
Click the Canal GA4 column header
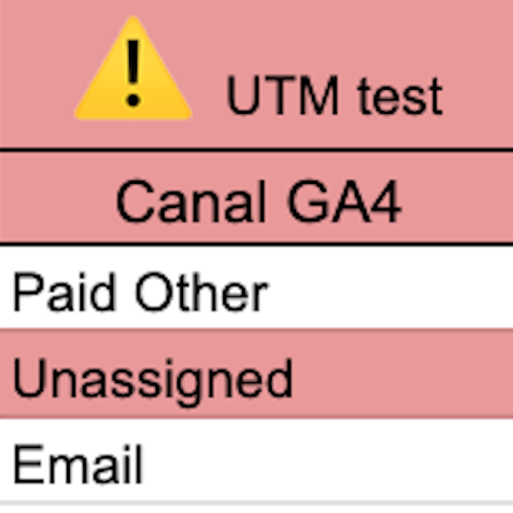click(x=258, y=203)
